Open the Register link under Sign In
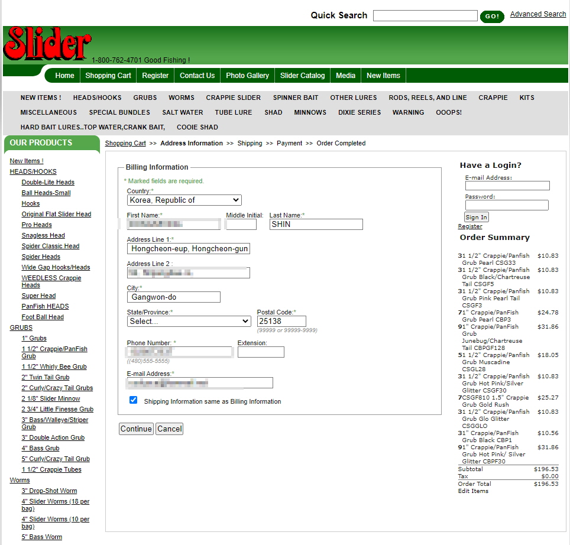Screen dimensions: 570x545 pos(469,226)
